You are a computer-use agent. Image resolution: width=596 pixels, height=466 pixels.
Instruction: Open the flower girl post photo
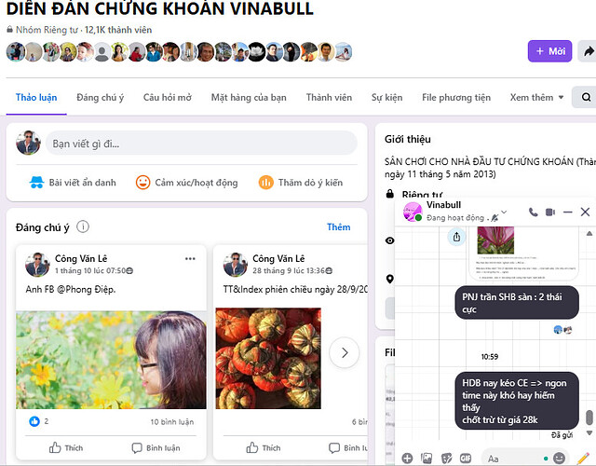[111, 360]
